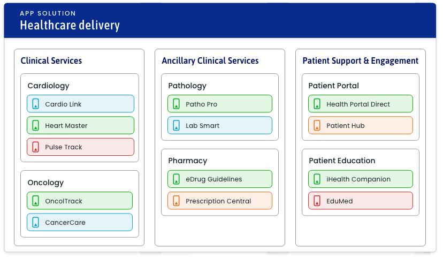Click the Heart Master green phone icon

36,125
